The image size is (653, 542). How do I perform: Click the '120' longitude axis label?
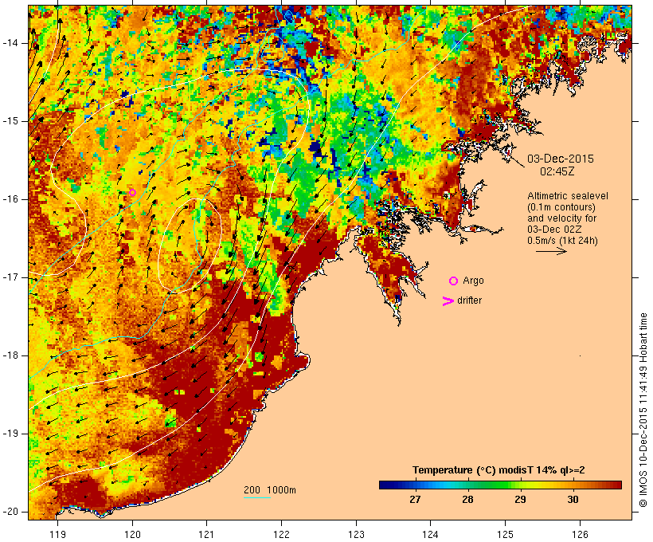132,534
